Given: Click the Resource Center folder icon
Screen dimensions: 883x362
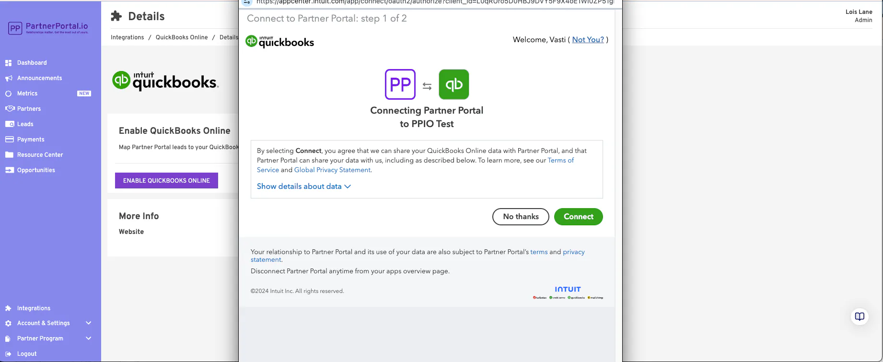Looking at the screenshot, I should click(9, 155).
